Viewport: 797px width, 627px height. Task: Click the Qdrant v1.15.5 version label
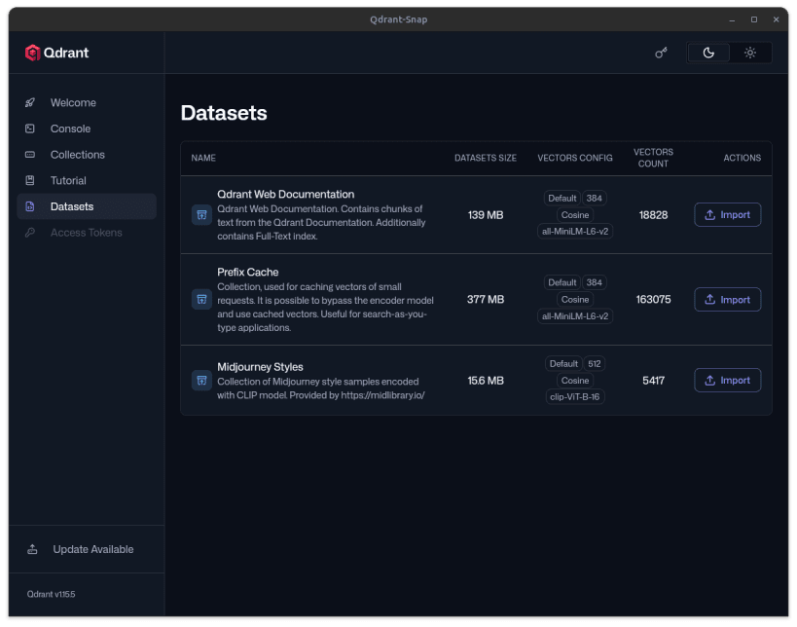tap(51, 594)
